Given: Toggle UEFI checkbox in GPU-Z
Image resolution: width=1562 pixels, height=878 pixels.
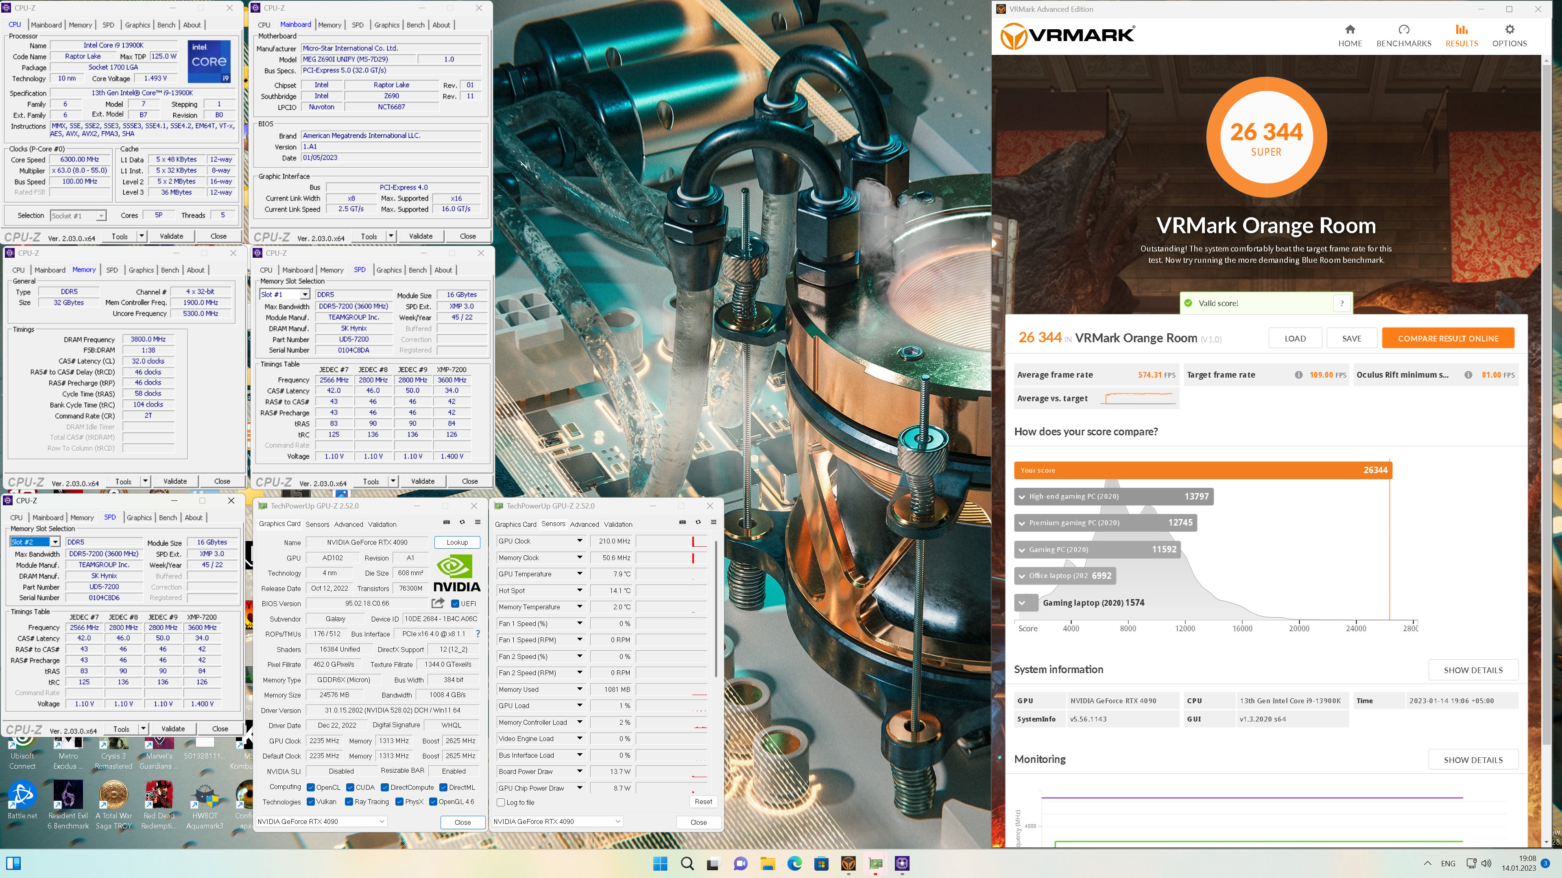Looking at the screenshot, I should coord(456,604).
